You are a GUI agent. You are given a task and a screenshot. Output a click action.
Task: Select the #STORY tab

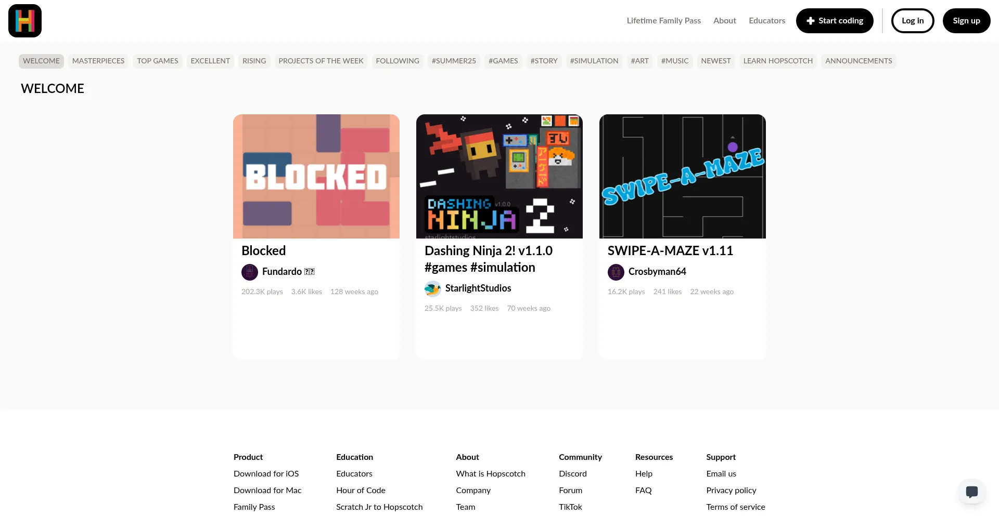pos(544,61)
